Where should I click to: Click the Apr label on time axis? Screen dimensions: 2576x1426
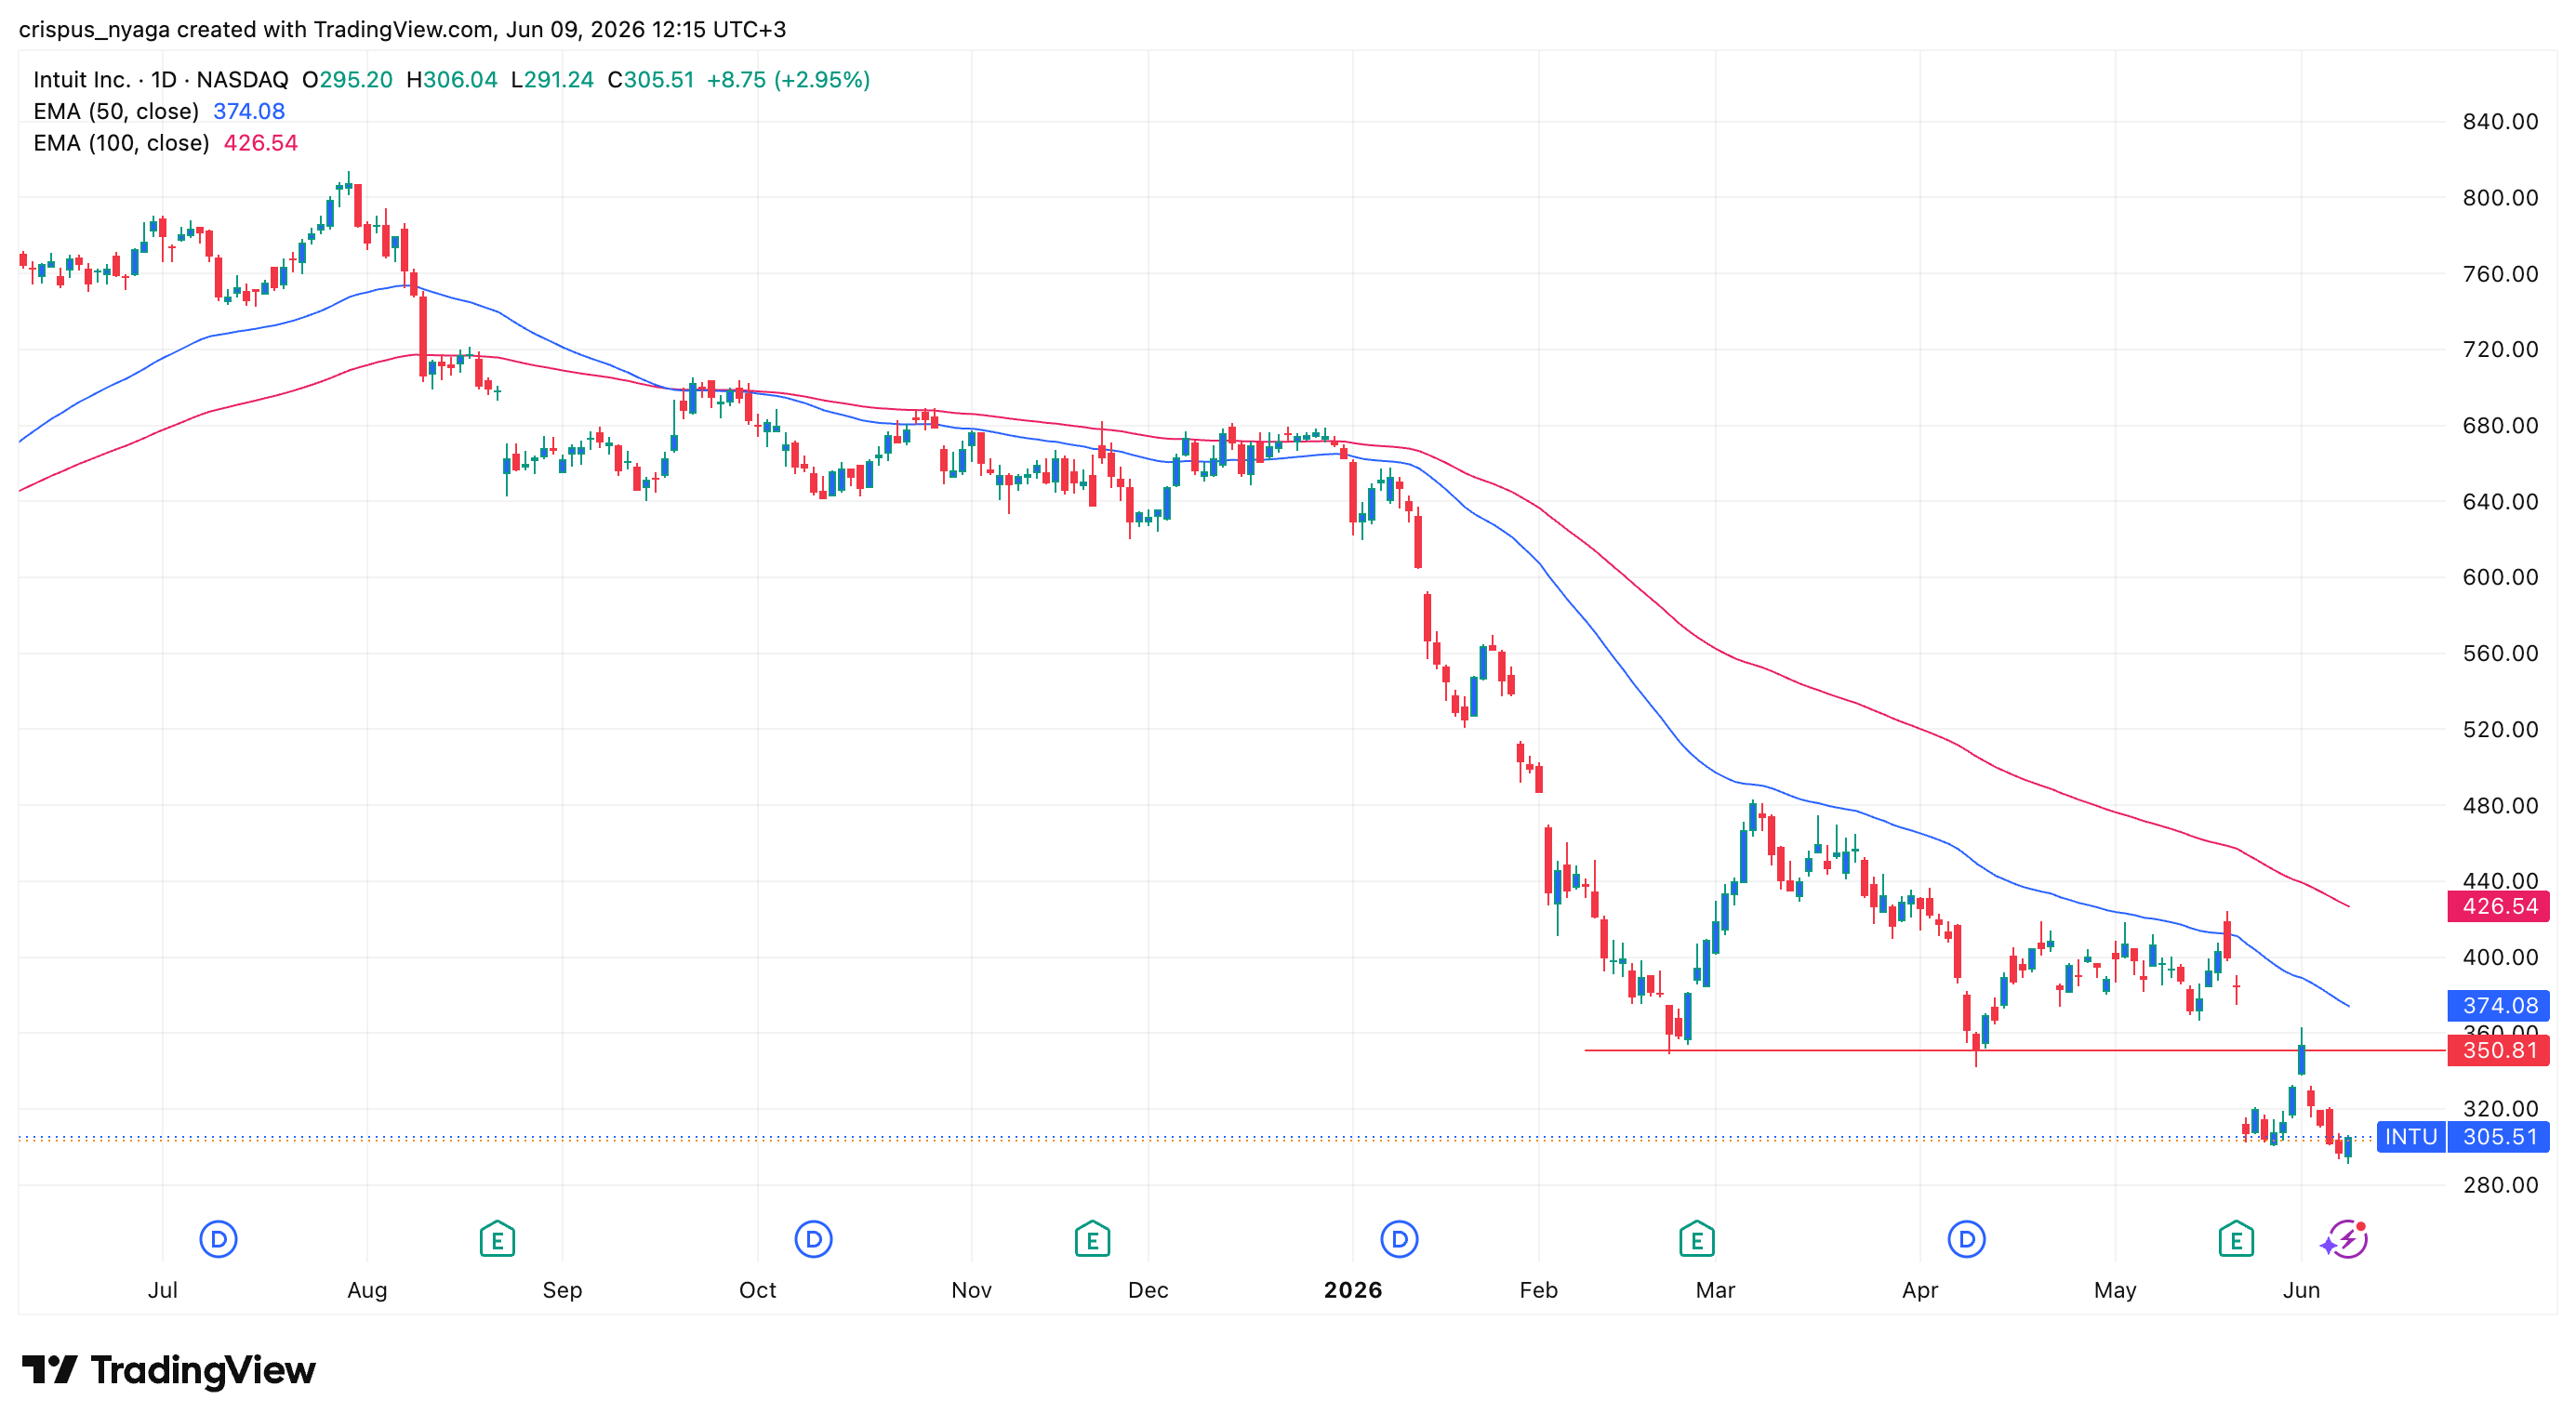tap(1920, 1289)
